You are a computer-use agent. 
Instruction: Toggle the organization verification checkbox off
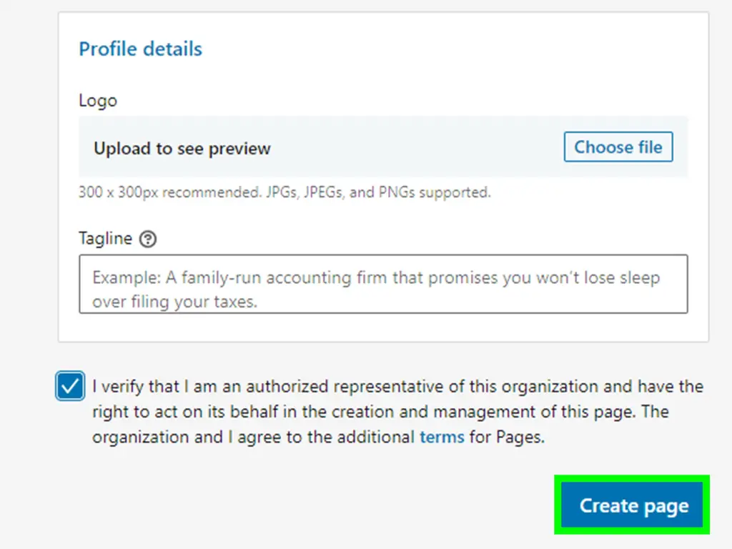(x=69, y=386)
